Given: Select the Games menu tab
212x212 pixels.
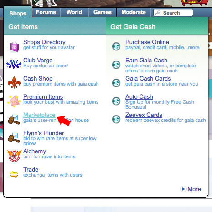Looking at the screenshot, I should click(103, 12).
